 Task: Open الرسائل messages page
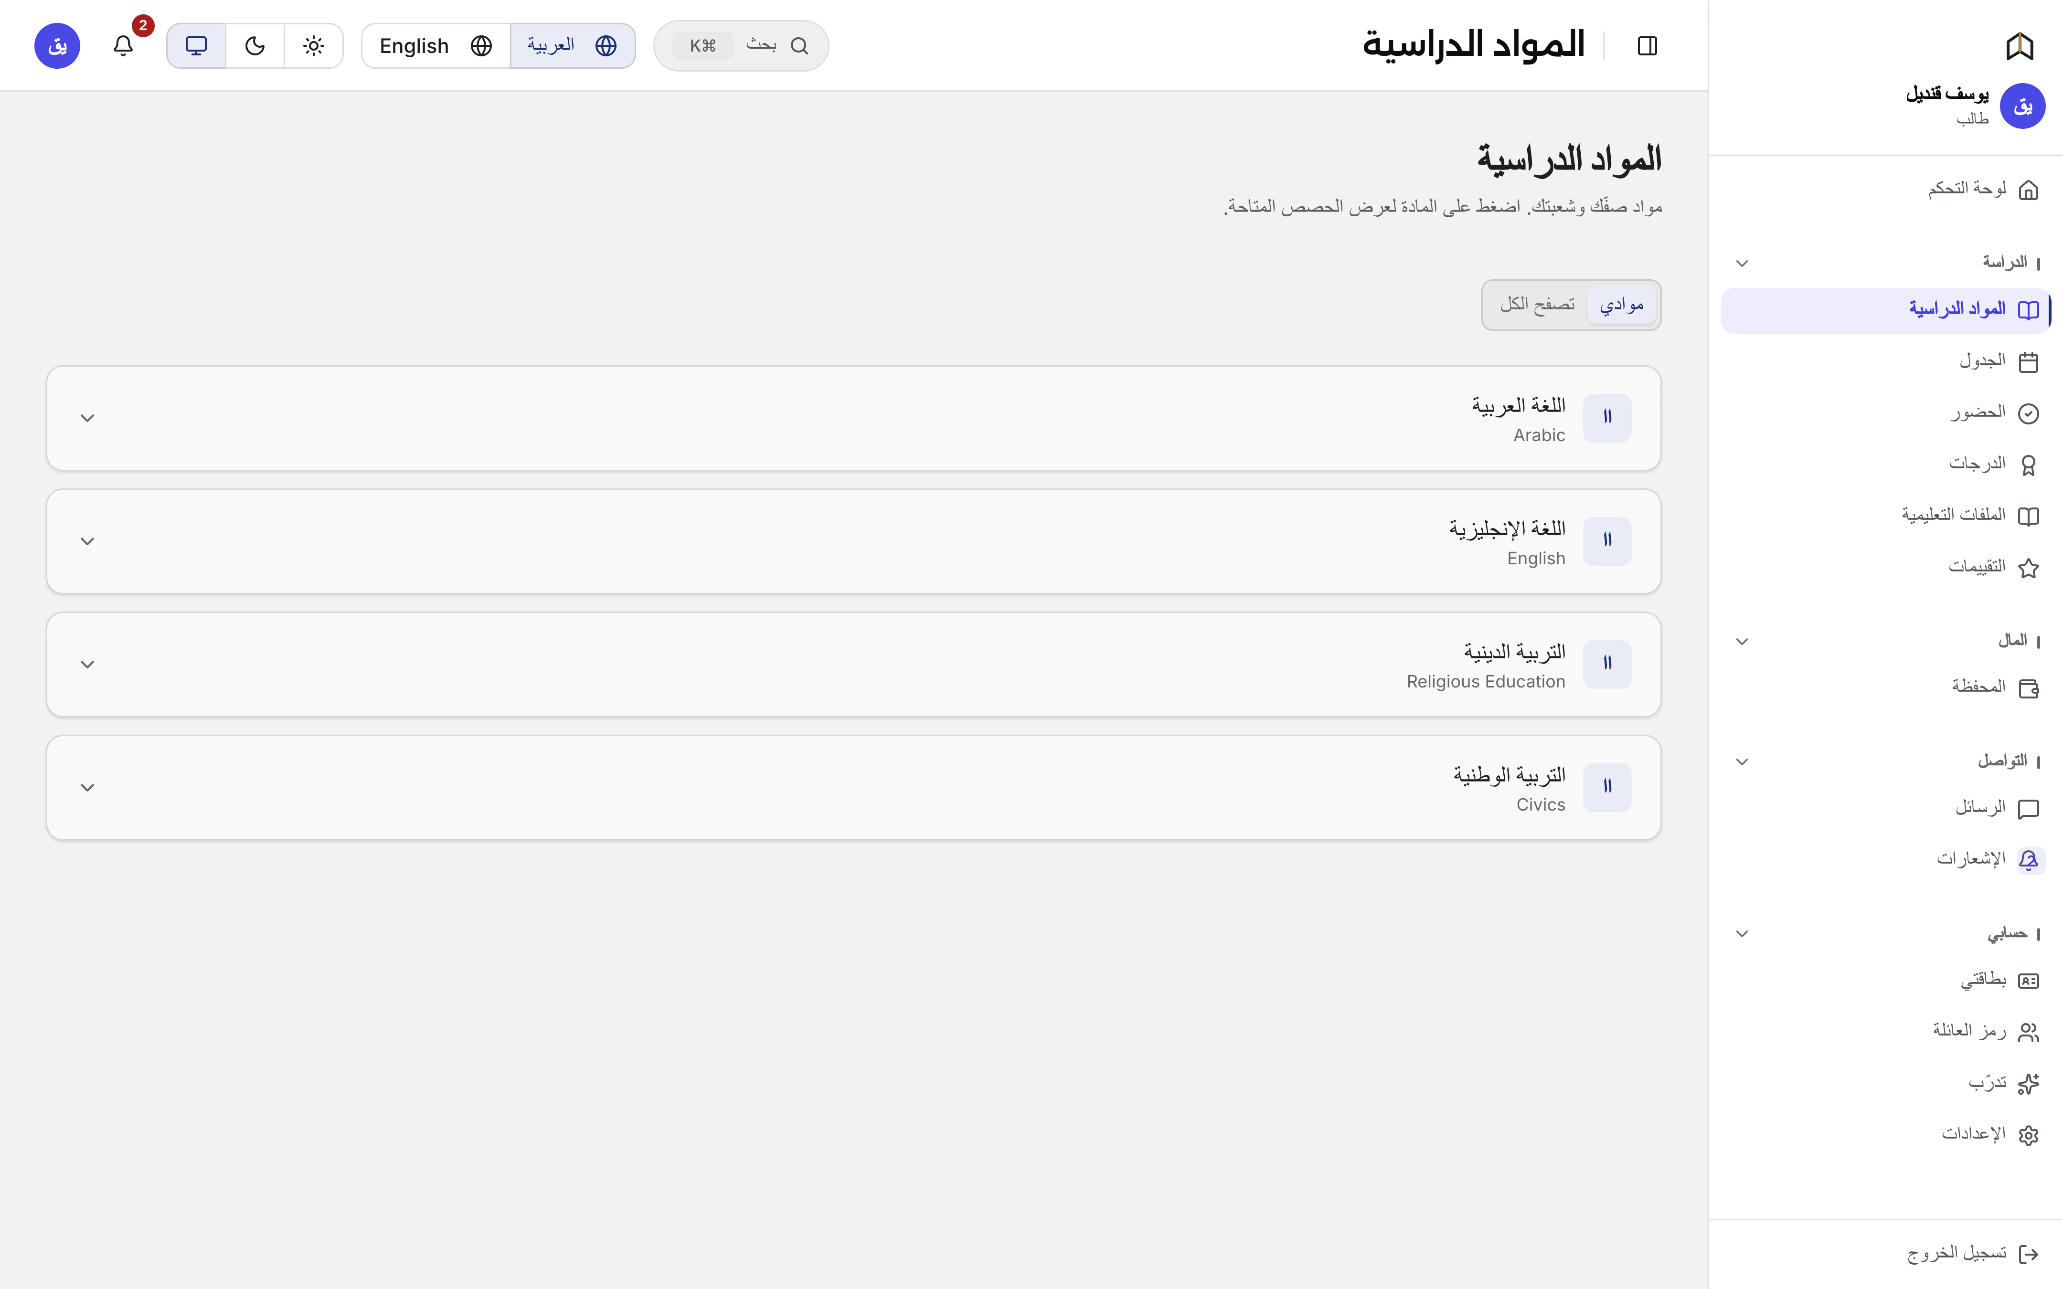pyautogui.click(x=1886, y=808)
